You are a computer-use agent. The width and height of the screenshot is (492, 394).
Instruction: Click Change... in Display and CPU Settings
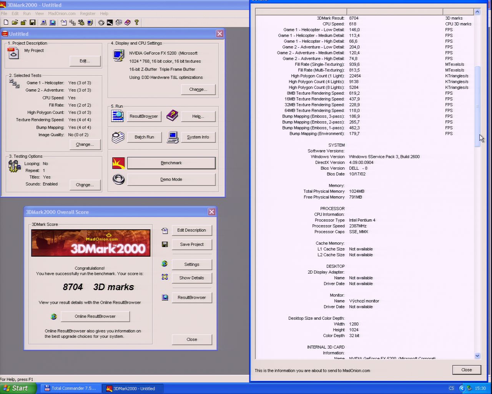(x=198, y=89)
